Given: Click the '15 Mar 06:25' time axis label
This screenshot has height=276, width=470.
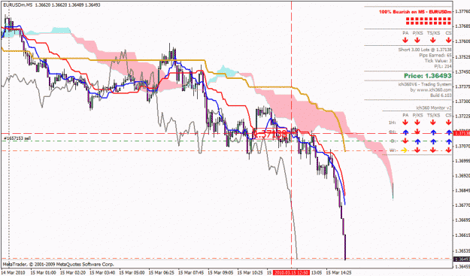Looking at the screenshot, I should point(161,273).
